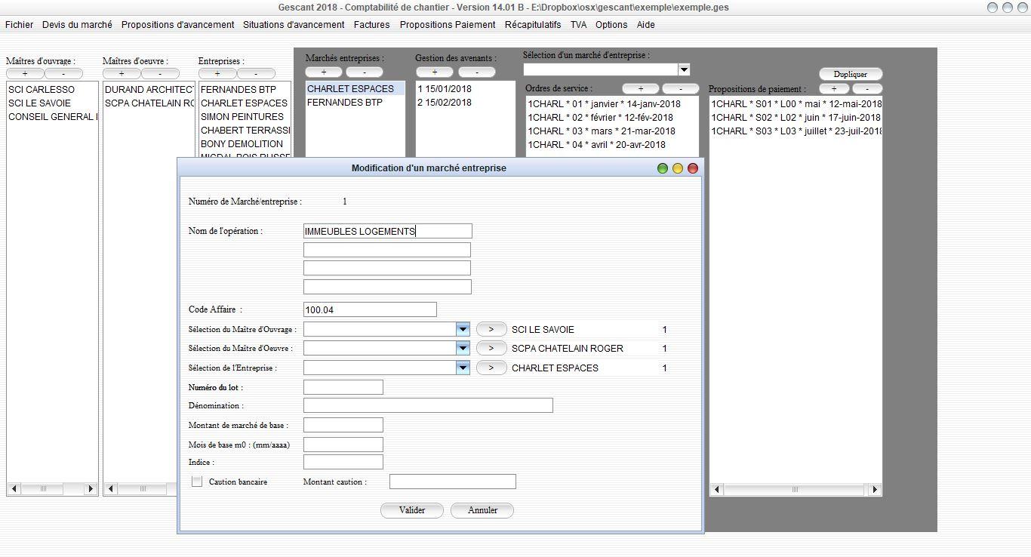Expand the Sélection de l'Entreprise dropdown

pyautogui.click(x=463, y=368)
